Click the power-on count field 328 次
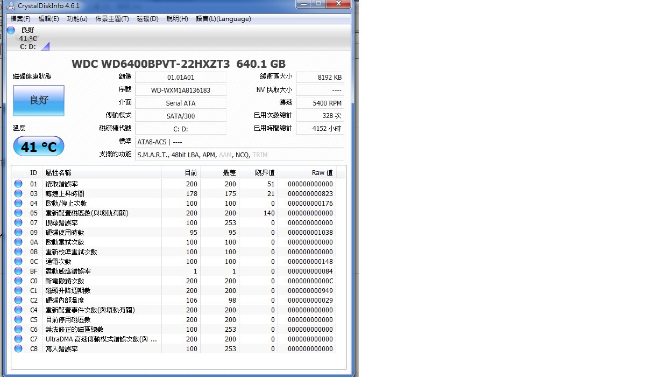The image size is (645, 377). [x=320, y=116]
